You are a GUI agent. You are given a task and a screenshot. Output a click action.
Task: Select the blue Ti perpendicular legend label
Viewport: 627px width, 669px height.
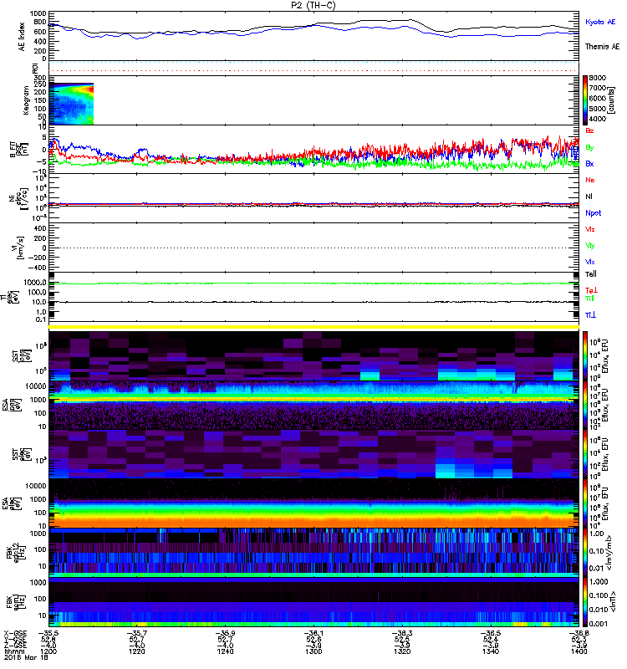(590, 315)
